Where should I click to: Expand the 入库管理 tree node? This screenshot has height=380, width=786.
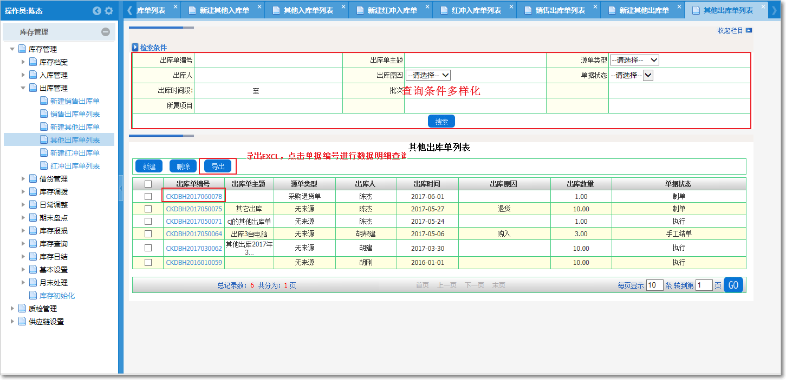pos(23,75)
